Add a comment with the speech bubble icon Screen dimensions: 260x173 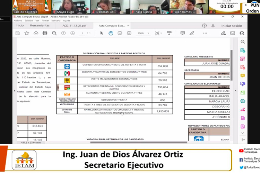tap(183, 33)
